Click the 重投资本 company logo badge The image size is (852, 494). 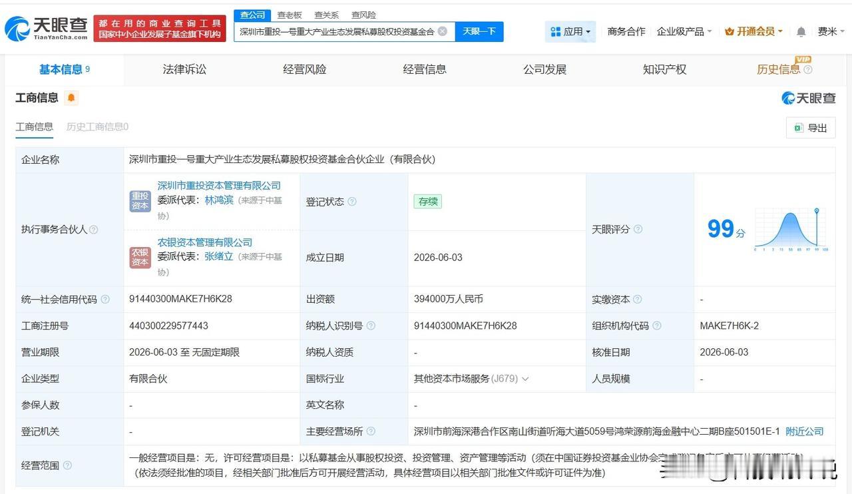(140, 201)
